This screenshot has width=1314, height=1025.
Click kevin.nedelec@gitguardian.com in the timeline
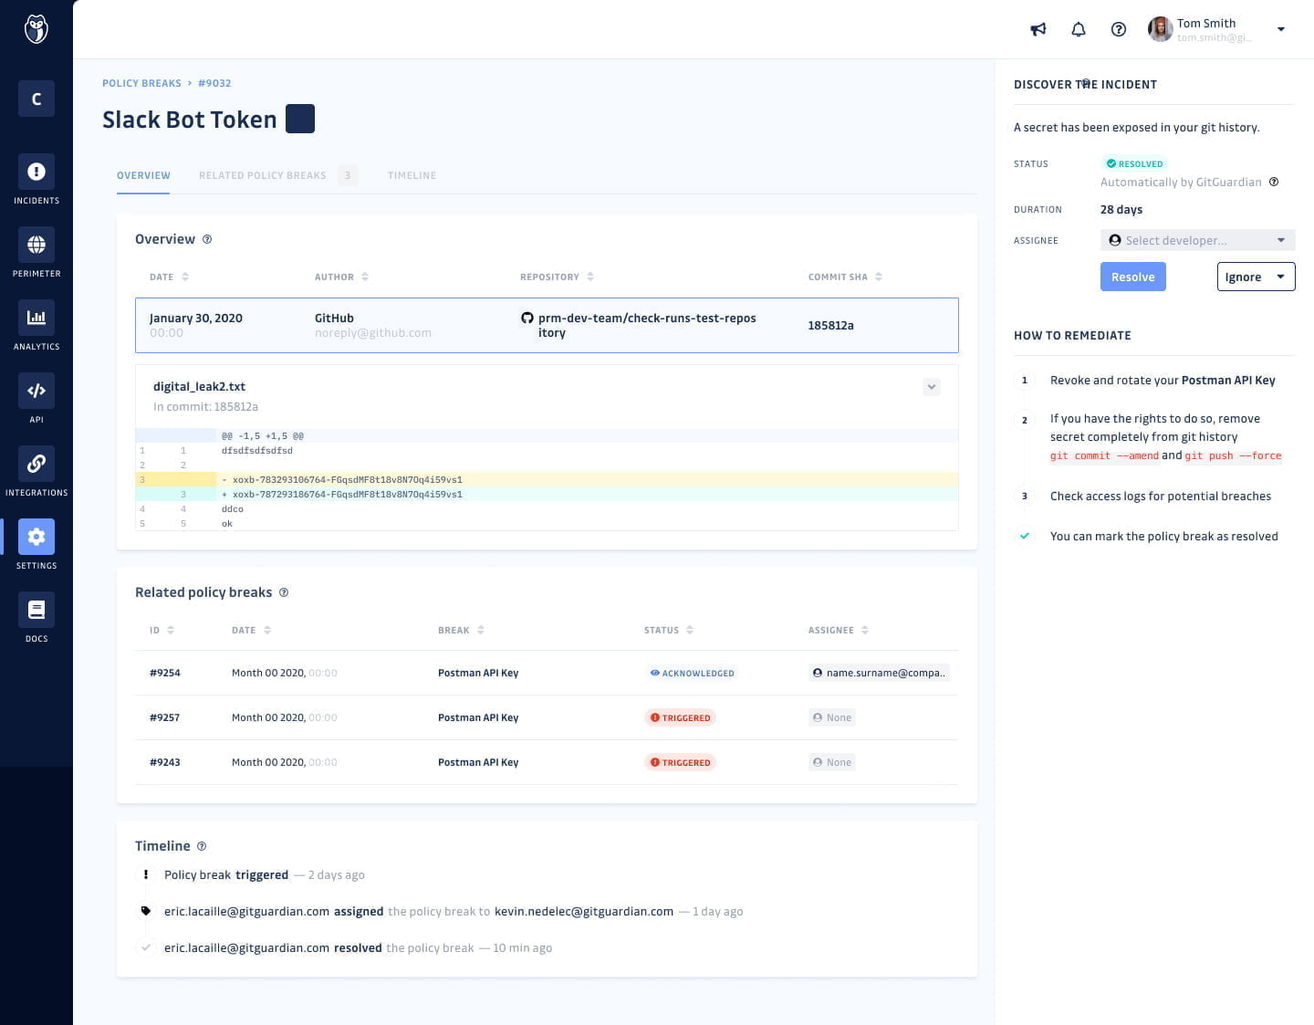coord(584,911)
